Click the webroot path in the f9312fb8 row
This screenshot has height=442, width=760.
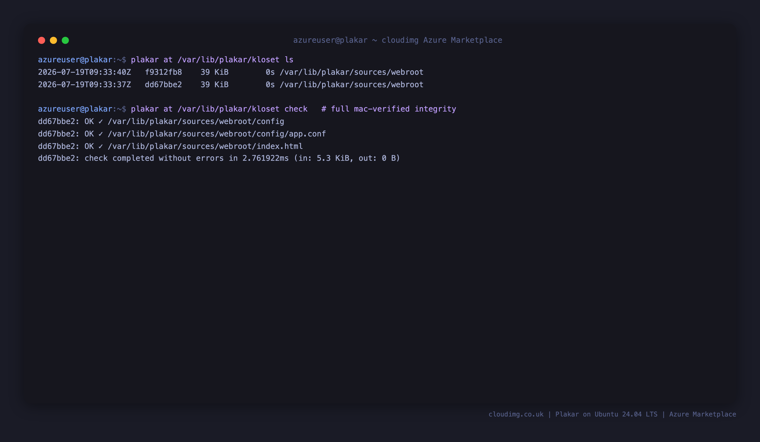tap(352, 72)
